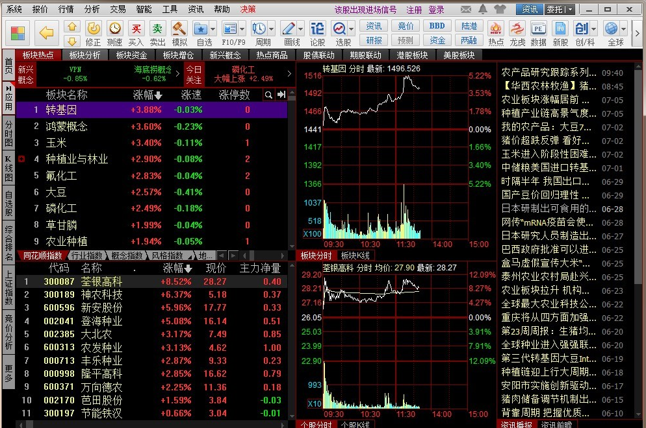The height and width of the screenshot is (428, 646).
Task: Open the 分析 menu in menu bar
Action: (x=92, y=9)
